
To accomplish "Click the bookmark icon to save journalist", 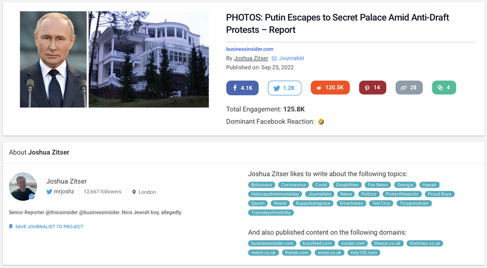I will (x=11, y=227).
